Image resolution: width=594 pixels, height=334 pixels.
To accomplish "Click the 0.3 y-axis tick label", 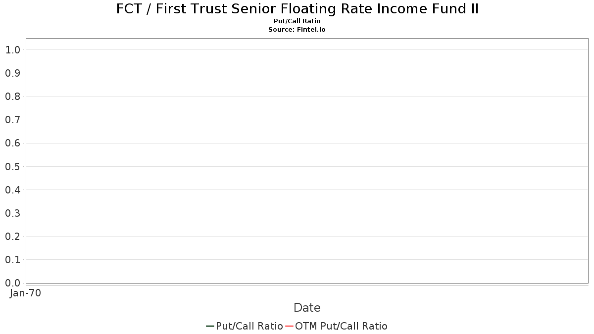I will 13,213.
